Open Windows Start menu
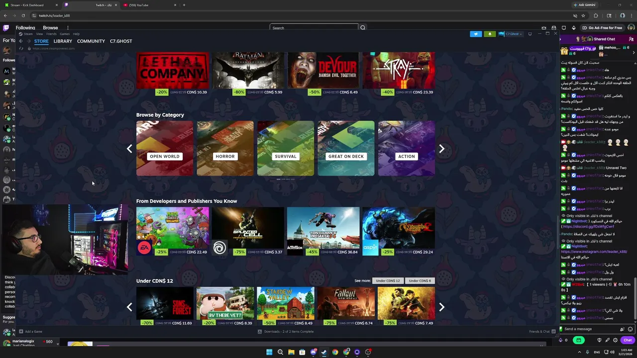Viewport: 637px width, 358px height. 269,352
